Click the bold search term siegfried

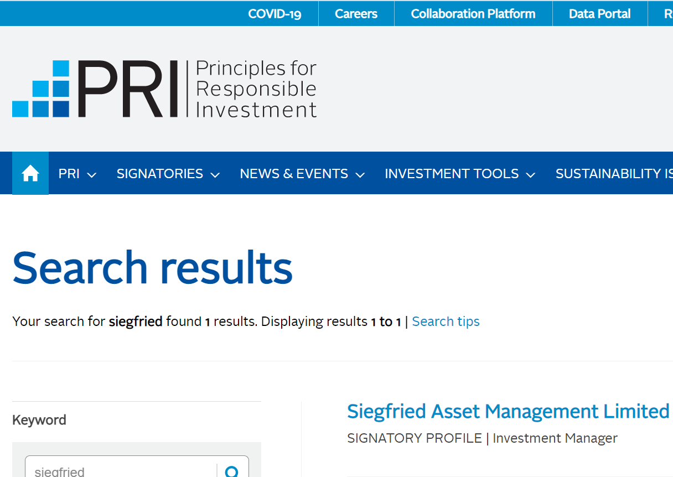pyautogui.click(x=136, y=322)
